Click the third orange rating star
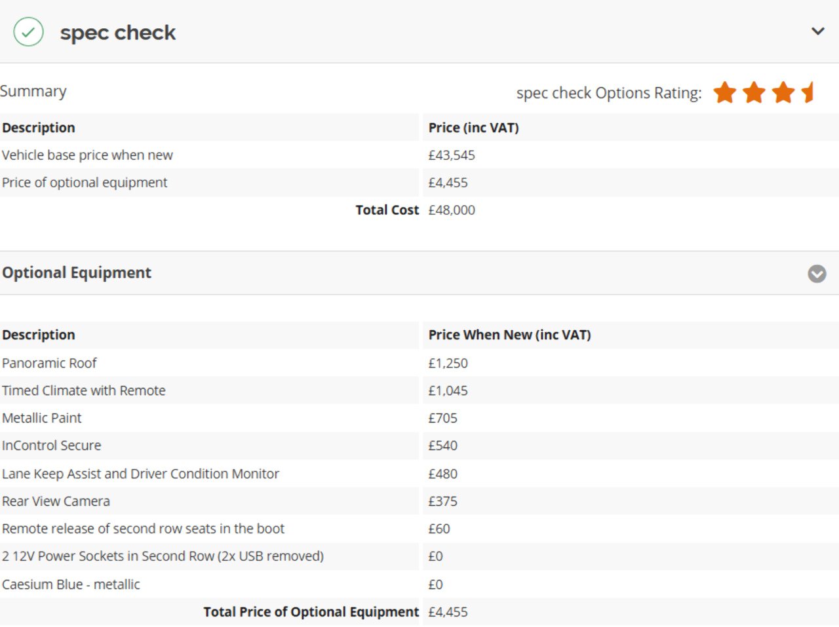The width and height of the screenshot is (839, 627). [x=783, y=92]
